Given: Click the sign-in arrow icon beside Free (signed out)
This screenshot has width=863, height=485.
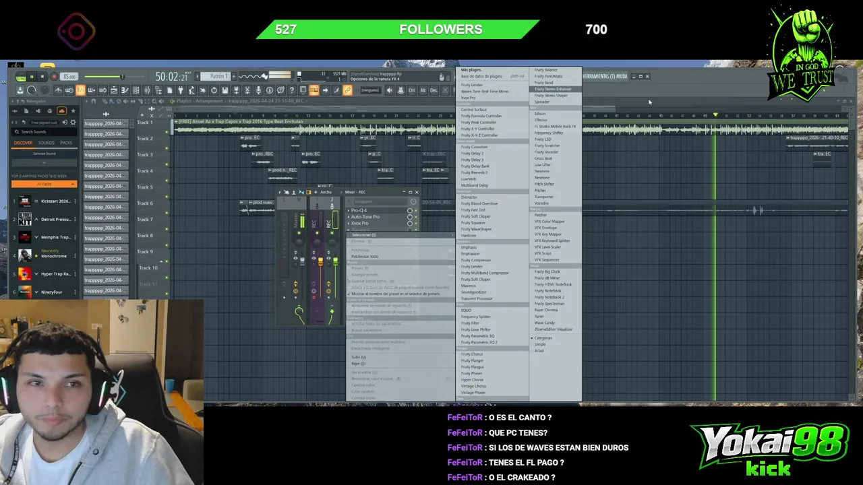Looking at the screenshot, I should (65, 122).
